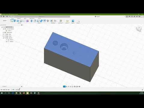Image resolution: width=144 pixels, height=108 pixels.
Task: Click the Save icon
Action: [7, 16]
